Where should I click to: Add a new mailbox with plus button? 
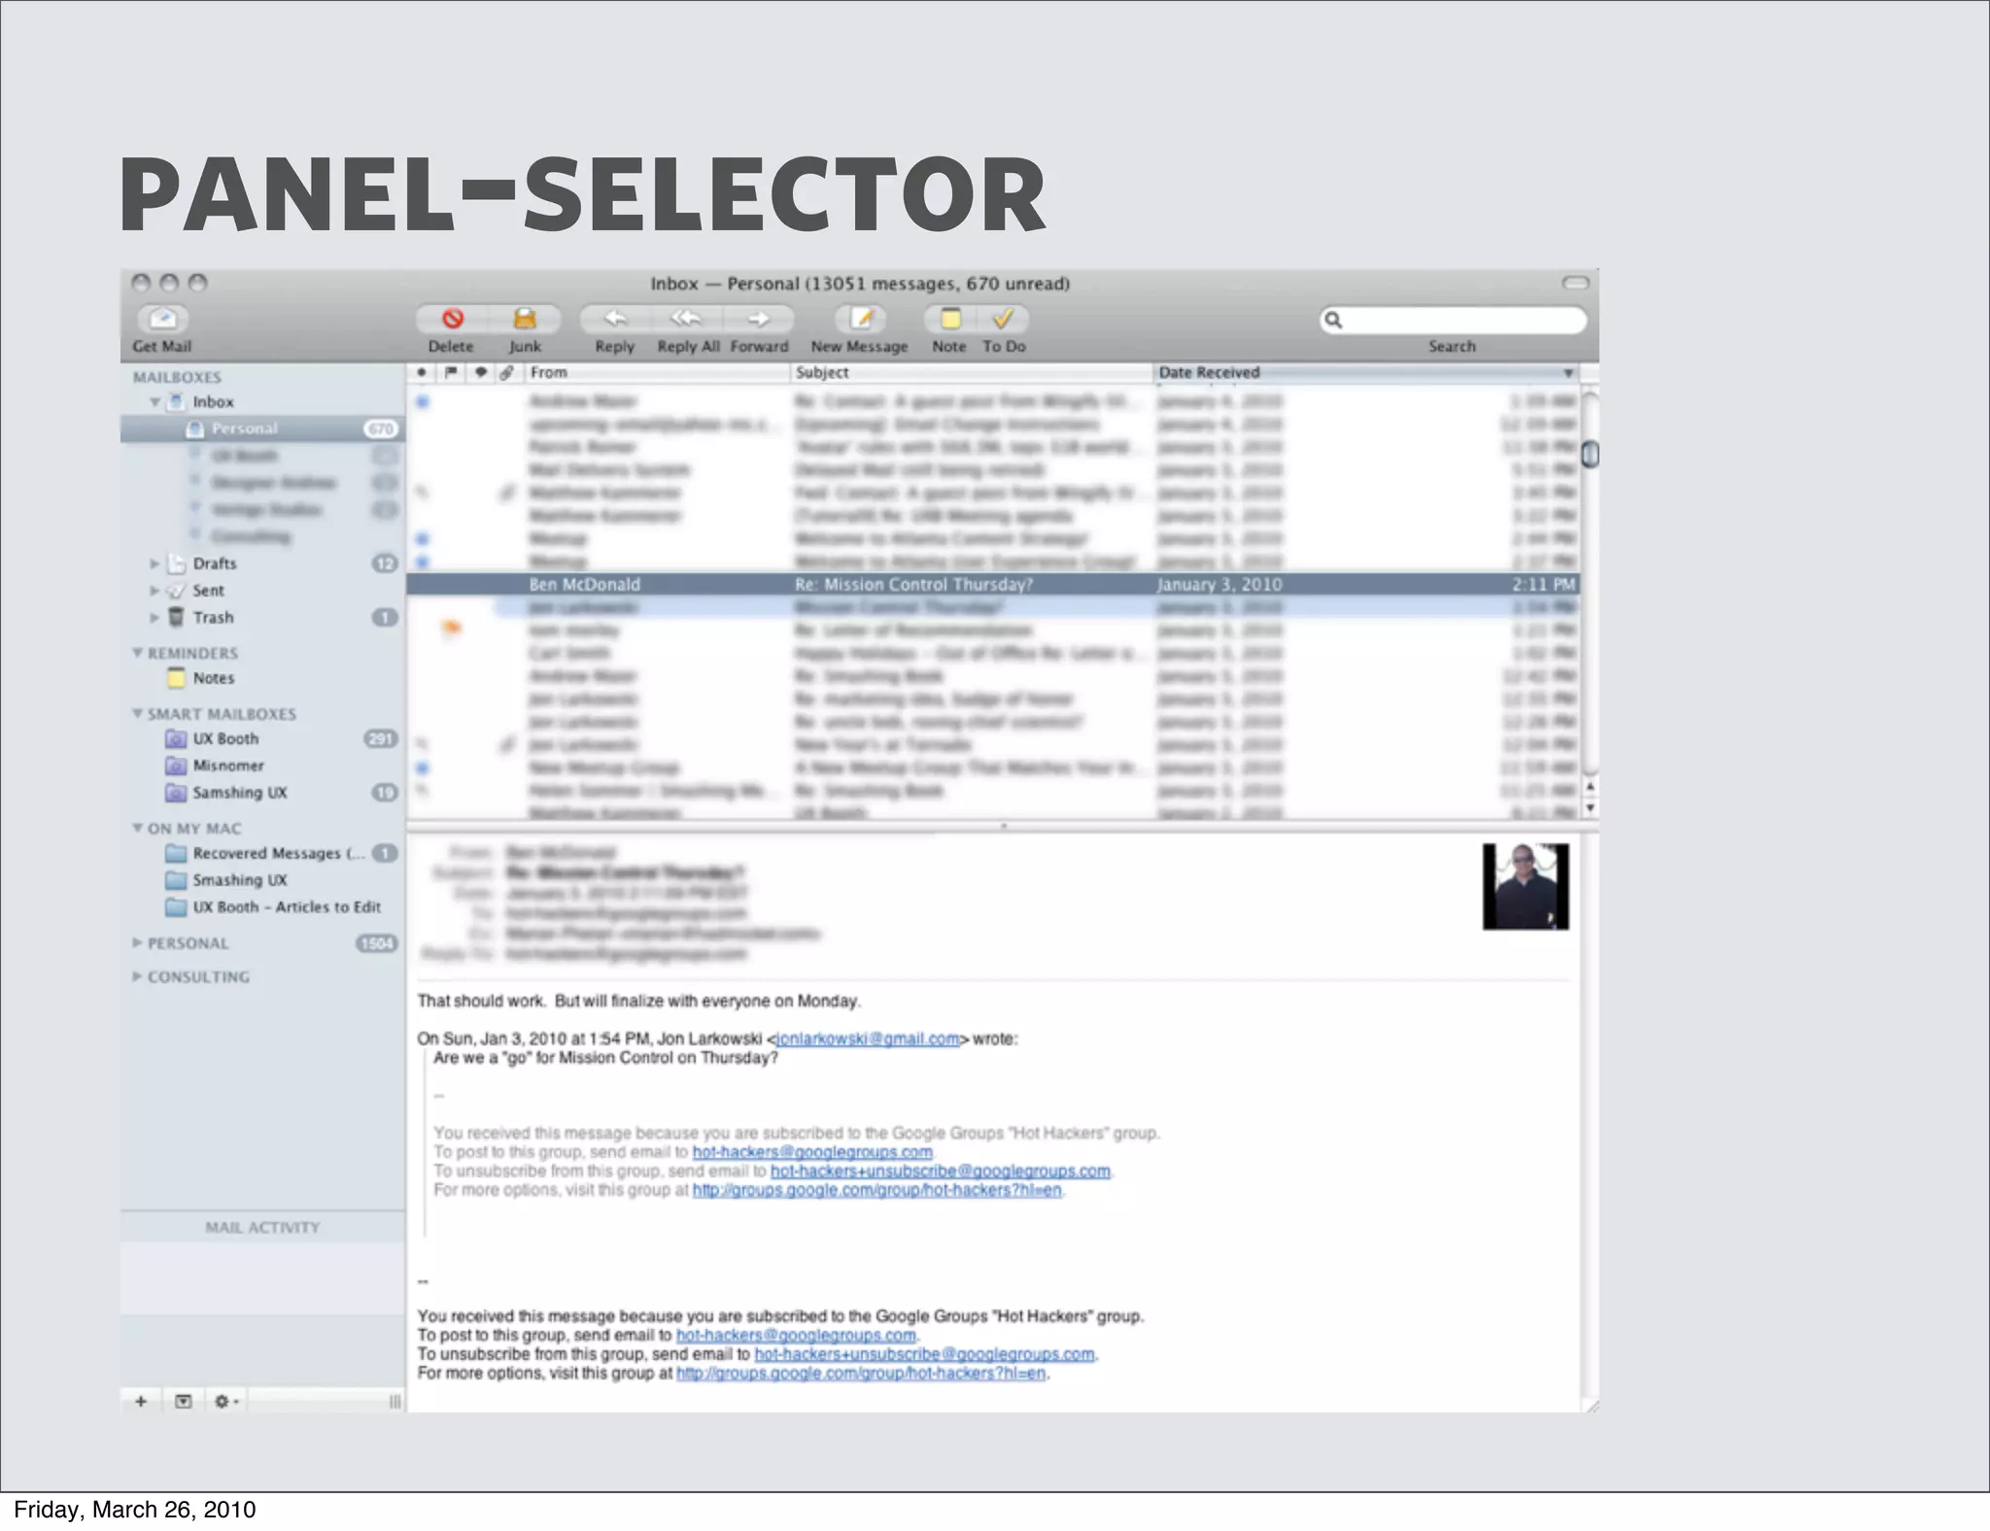(x=141, y=1401)
